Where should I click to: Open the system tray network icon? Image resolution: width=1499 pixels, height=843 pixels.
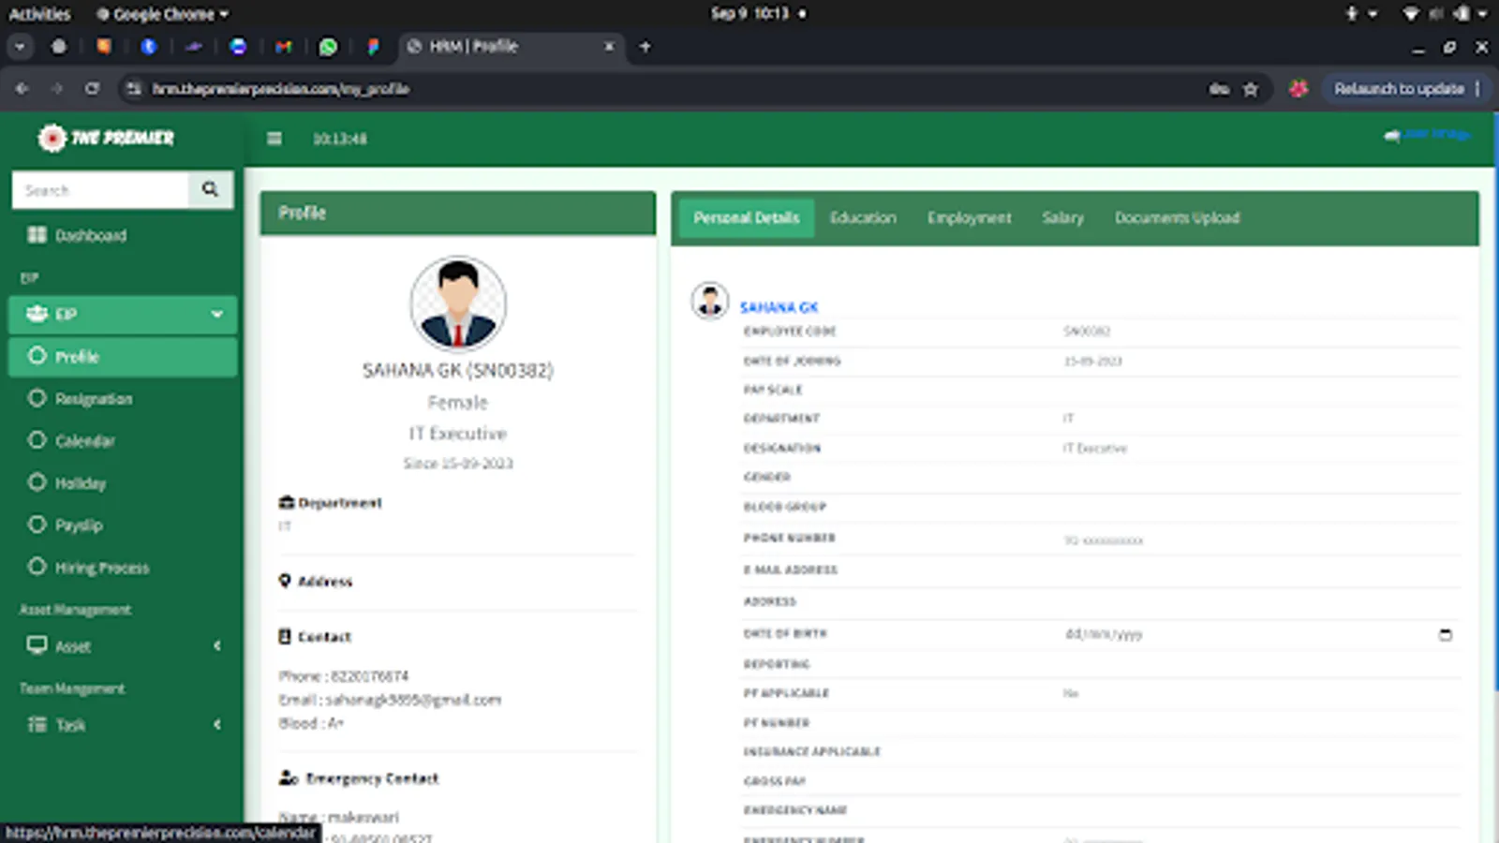(1410, 14)
